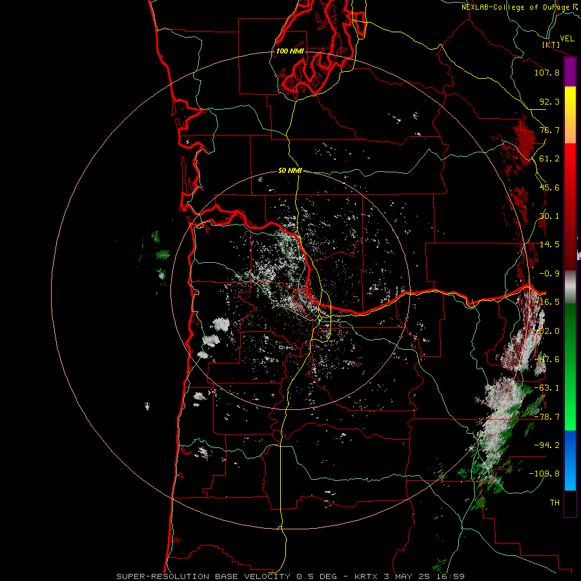Select the 30.1 velocity scale value
Screen dimensions: 581x581
(549, 216)
